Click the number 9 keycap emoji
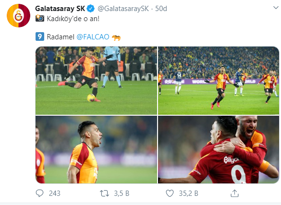 point(40,36)
